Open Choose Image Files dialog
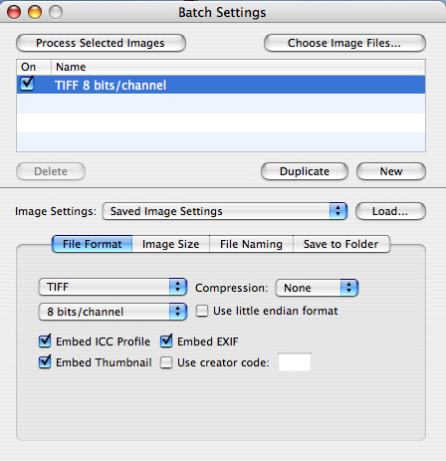Viewport: 446px width, 461px height. [x=344, y=43]
